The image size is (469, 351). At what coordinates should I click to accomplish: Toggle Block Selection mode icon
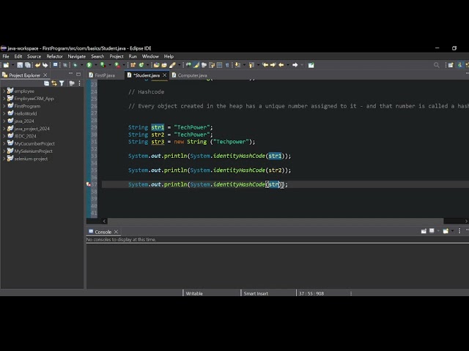tap(219, 65)
